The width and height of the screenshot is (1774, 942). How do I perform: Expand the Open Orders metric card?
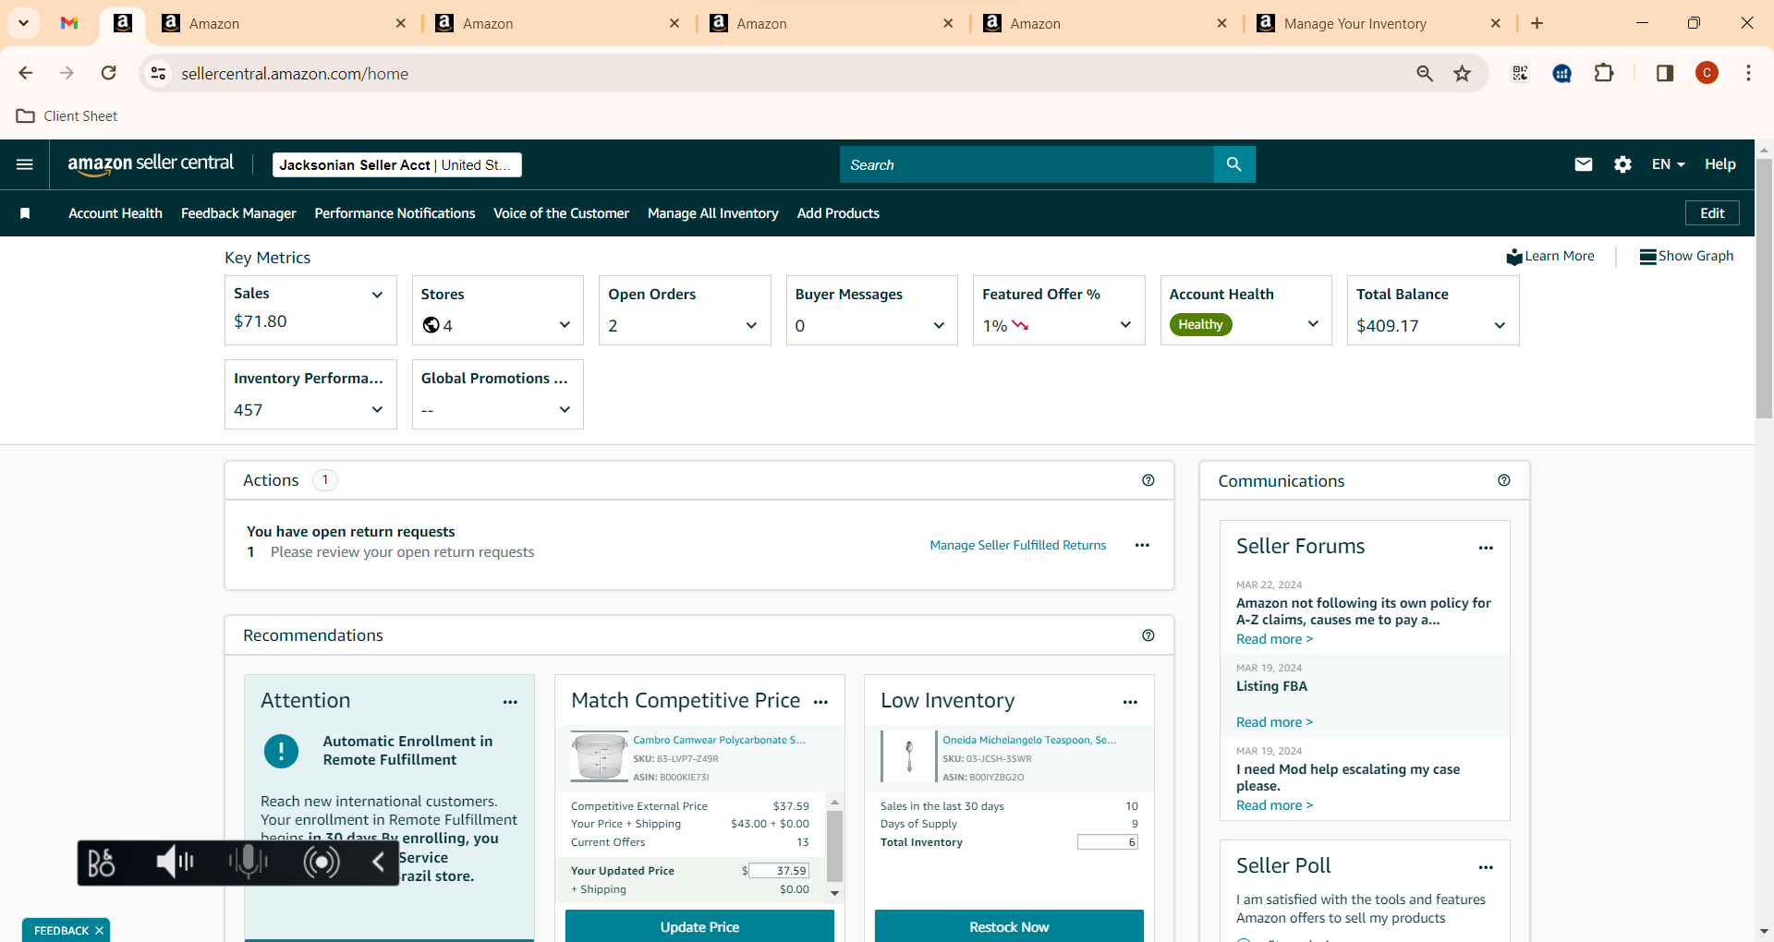(x=751, y=325)
